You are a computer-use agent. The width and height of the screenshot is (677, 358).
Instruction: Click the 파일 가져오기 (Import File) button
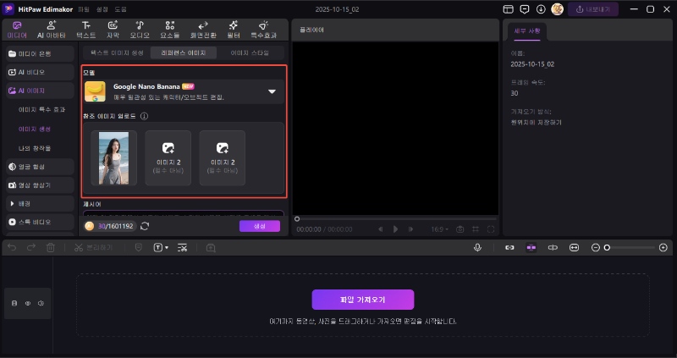click(x=362, y=300)
